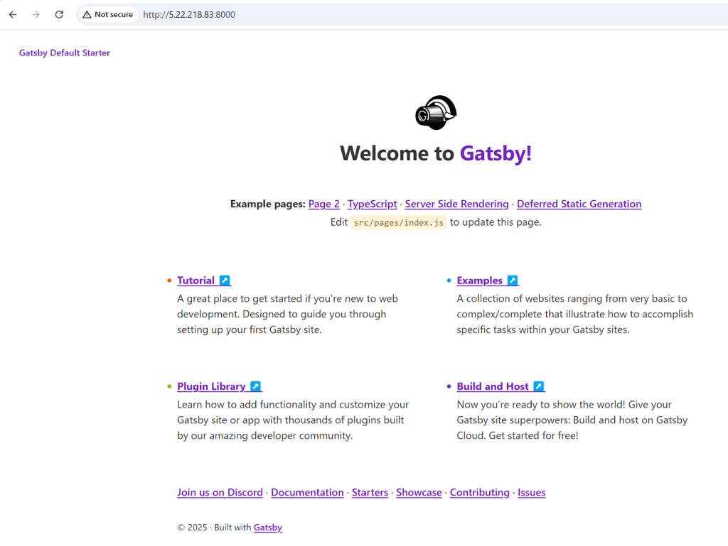
Task: Click the src/pages/index.js code snippet
Action: [399, 222]
